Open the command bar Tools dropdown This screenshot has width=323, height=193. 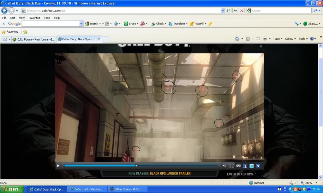(303, 39)
